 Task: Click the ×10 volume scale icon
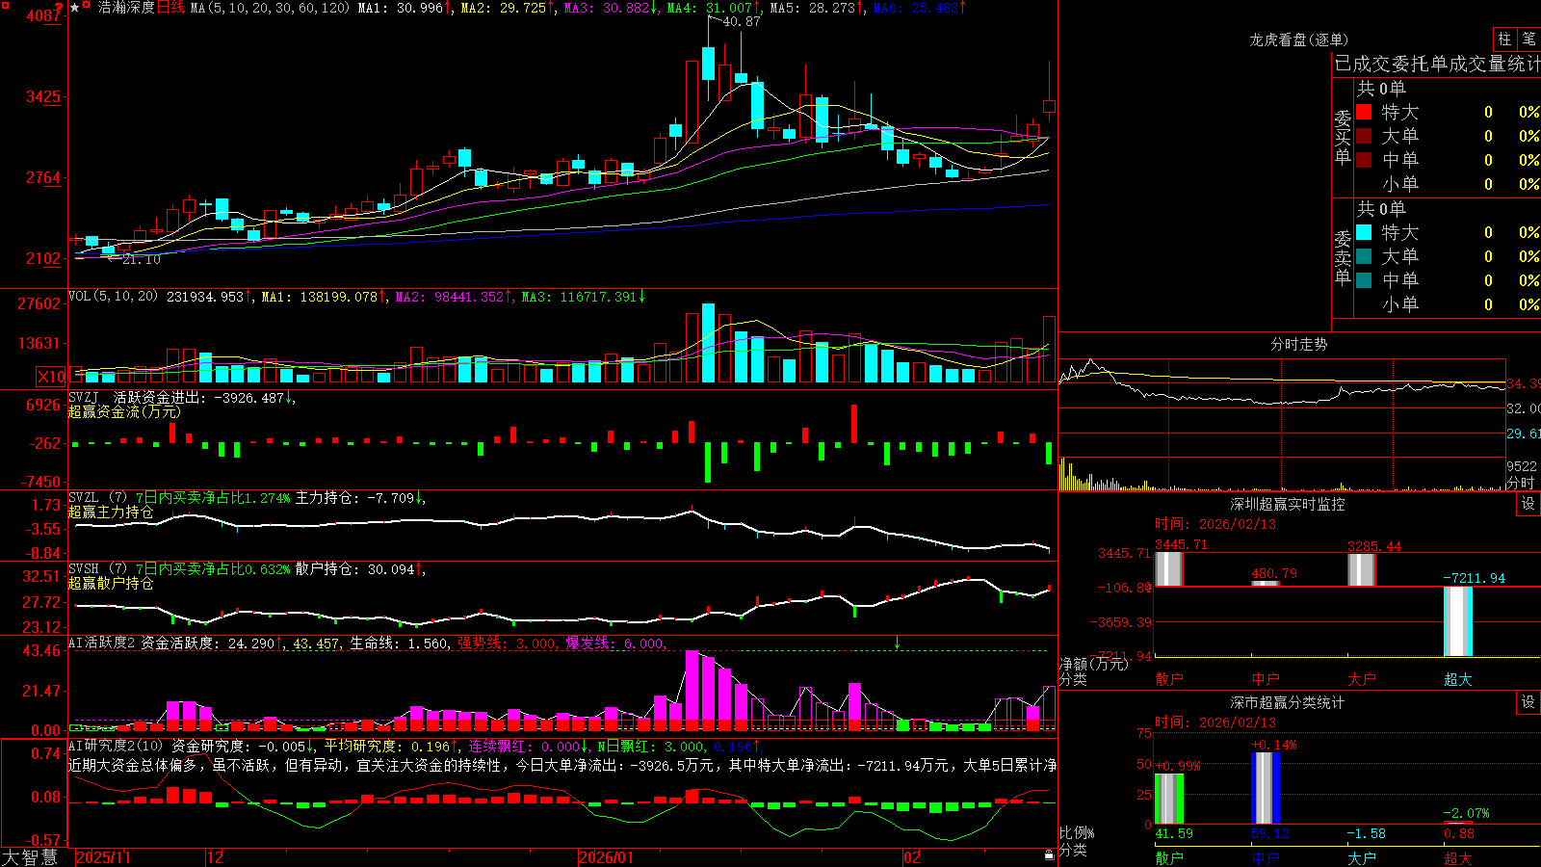click(51, 377)
